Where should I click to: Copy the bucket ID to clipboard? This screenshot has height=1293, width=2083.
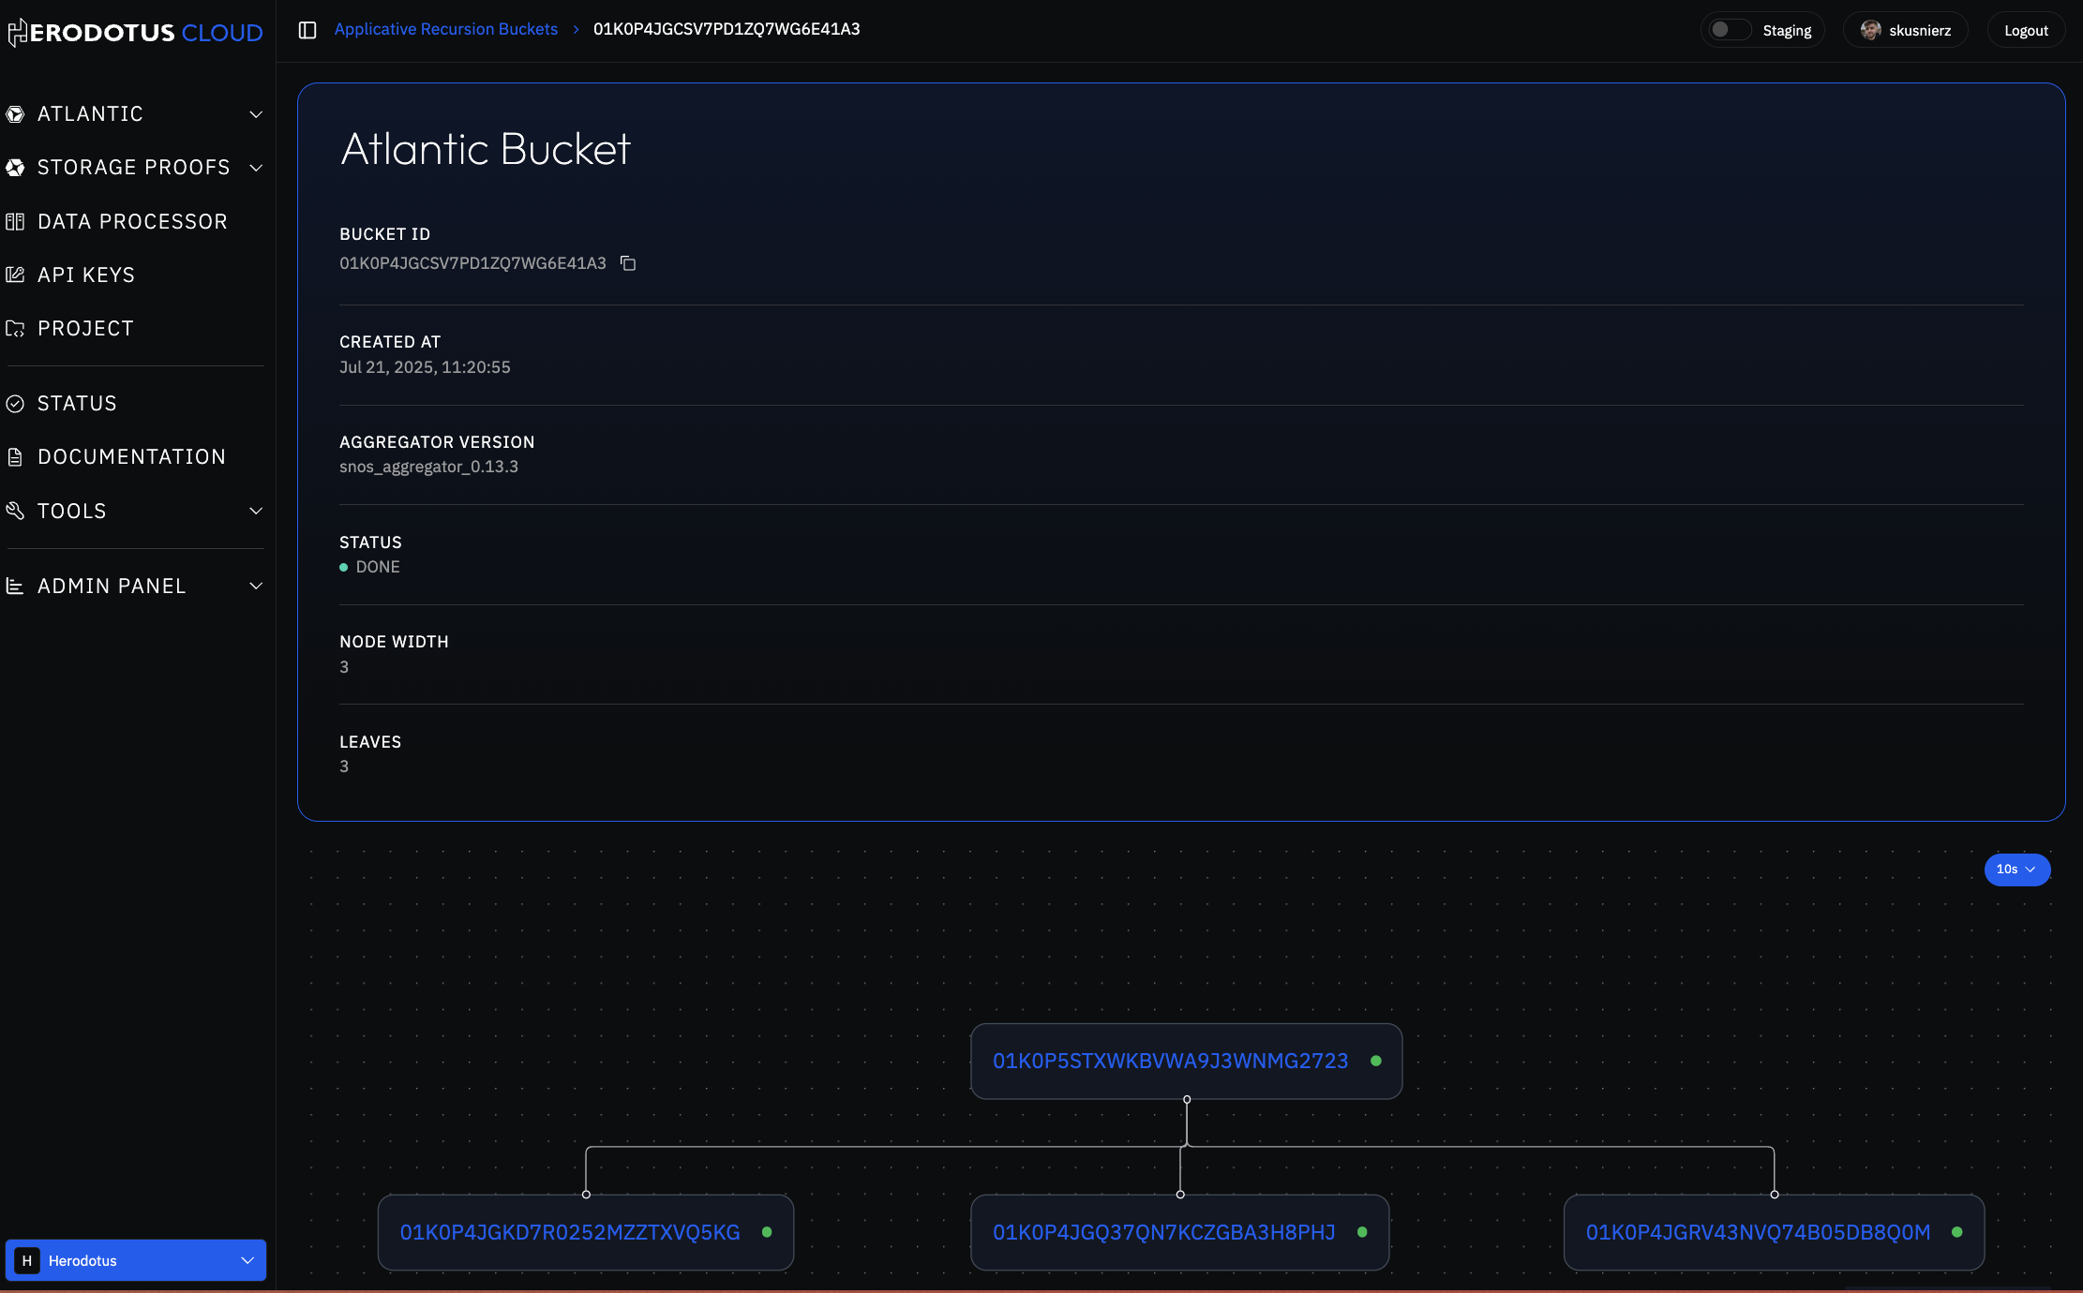[628, 263]
